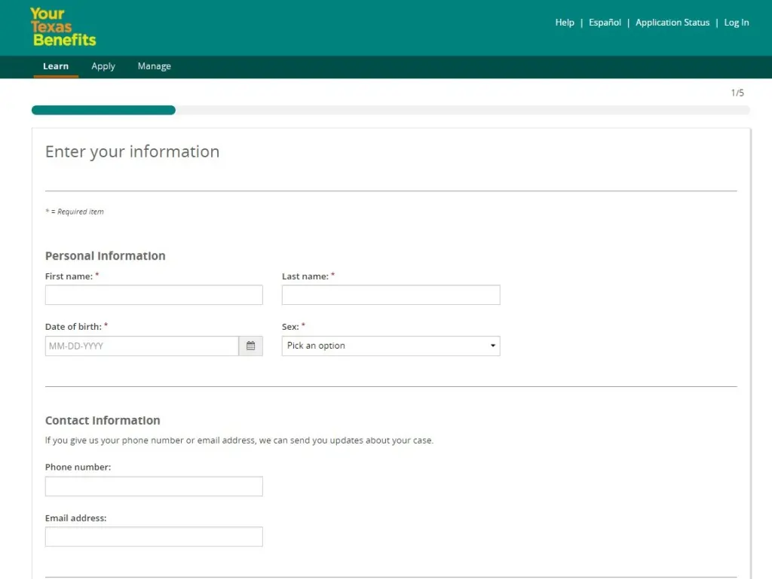The image size is (772, 579).
Task: Switch language to Español
Action: 605,23
